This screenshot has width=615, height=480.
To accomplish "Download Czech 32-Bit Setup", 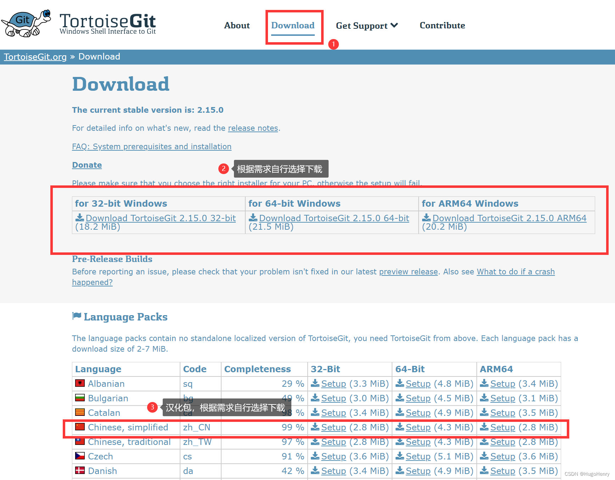I will click(334, 456).
